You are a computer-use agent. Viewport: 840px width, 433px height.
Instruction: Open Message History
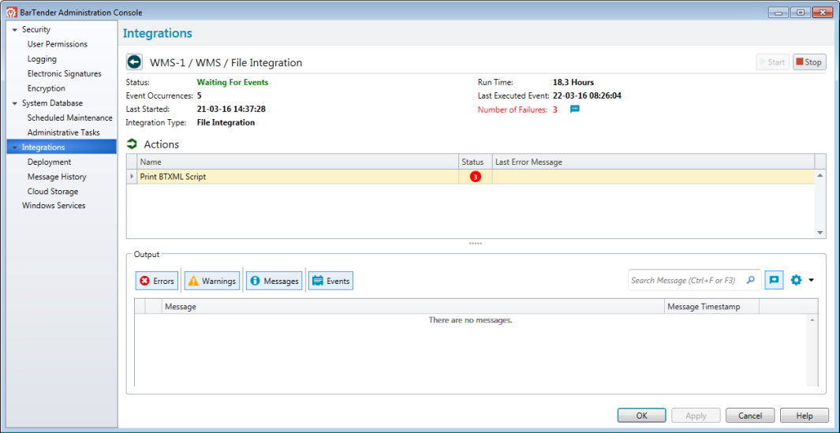(x=57, y=177)
